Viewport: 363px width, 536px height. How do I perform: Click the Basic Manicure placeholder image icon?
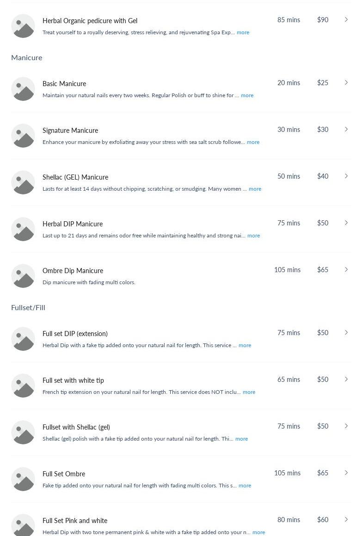point(23,89)
